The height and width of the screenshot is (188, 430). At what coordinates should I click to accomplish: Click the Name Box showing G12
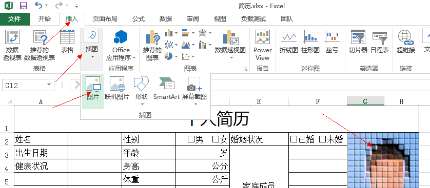pos(25,86)
